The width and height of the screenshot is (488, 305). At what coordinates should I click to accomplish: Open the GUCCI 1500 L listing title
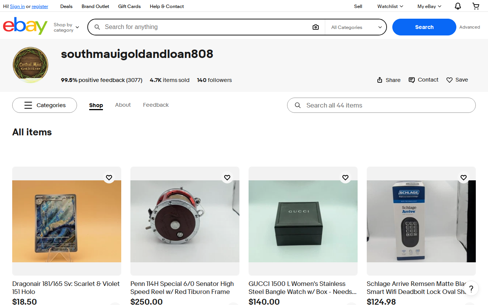pos(303,288)
